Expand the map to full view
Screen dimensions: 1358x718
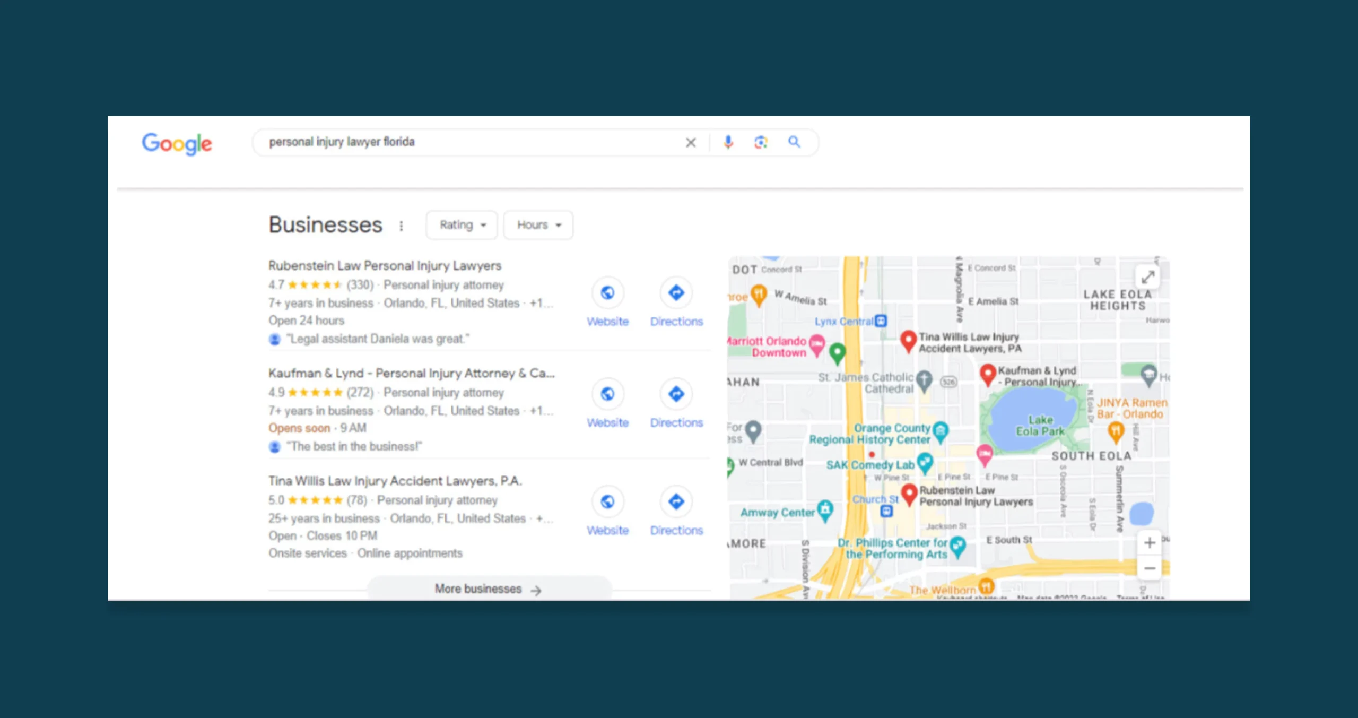tap(1148, 277)
